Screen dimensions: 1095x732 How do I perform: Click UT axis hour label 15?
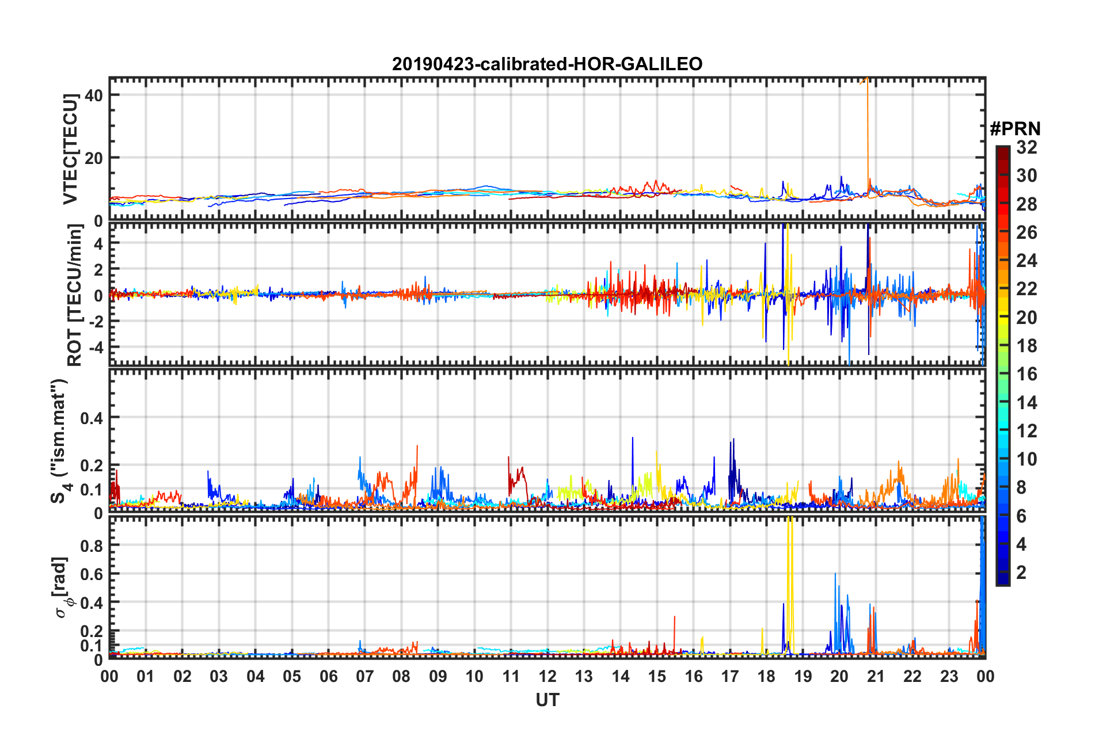pyautogui.click(x=657, y=677)
